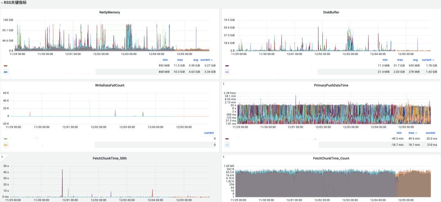Screen dimensions: 441x202
Task: Select the 4.63 GiB avg value
Action: [x=194, y=72]
